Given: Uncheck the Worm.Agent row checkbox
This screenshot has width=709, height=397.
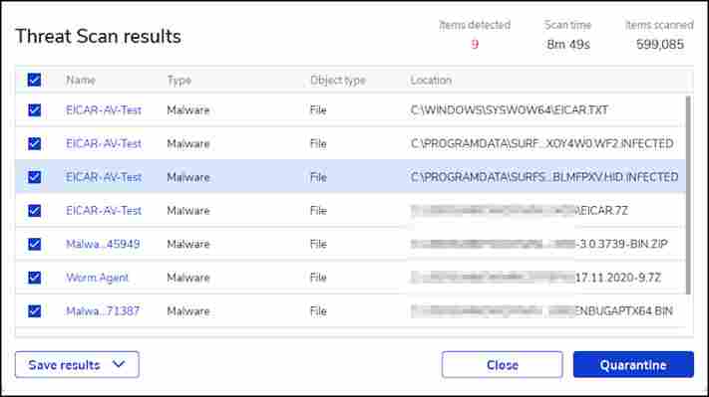Looking at the screenshot, I should click(x=34, y=278).
